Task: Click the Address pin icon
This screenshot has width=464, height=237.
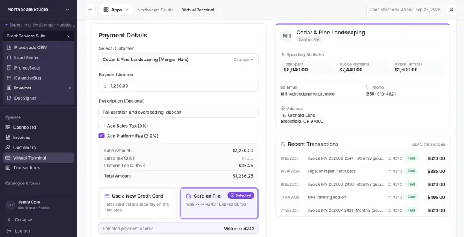Action: point(283,108)
